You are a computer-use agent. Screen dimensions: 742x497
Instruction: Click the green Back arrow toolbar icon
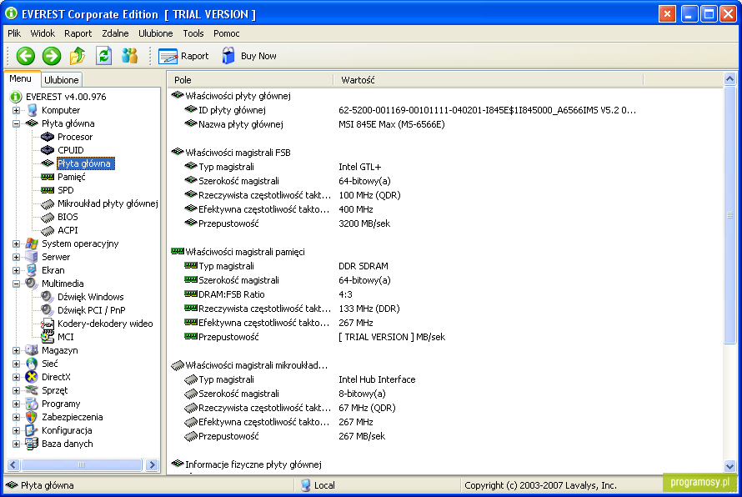click(x=26, y=56)
